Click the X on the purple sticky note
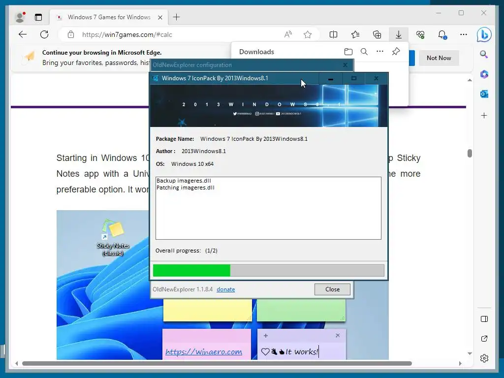Viewport: 504px width, 378px height. click(x=338, y=335)
